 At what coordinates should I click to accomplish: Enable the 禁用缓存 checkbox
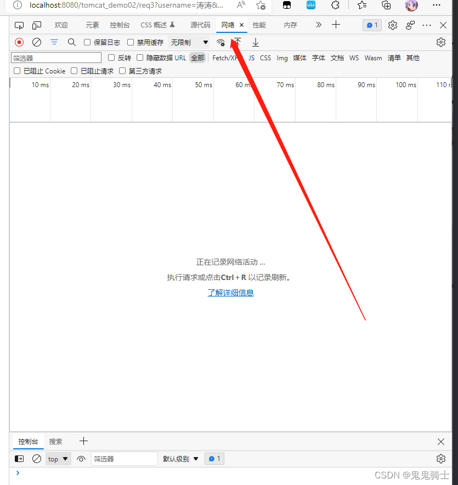click(130, 42)
